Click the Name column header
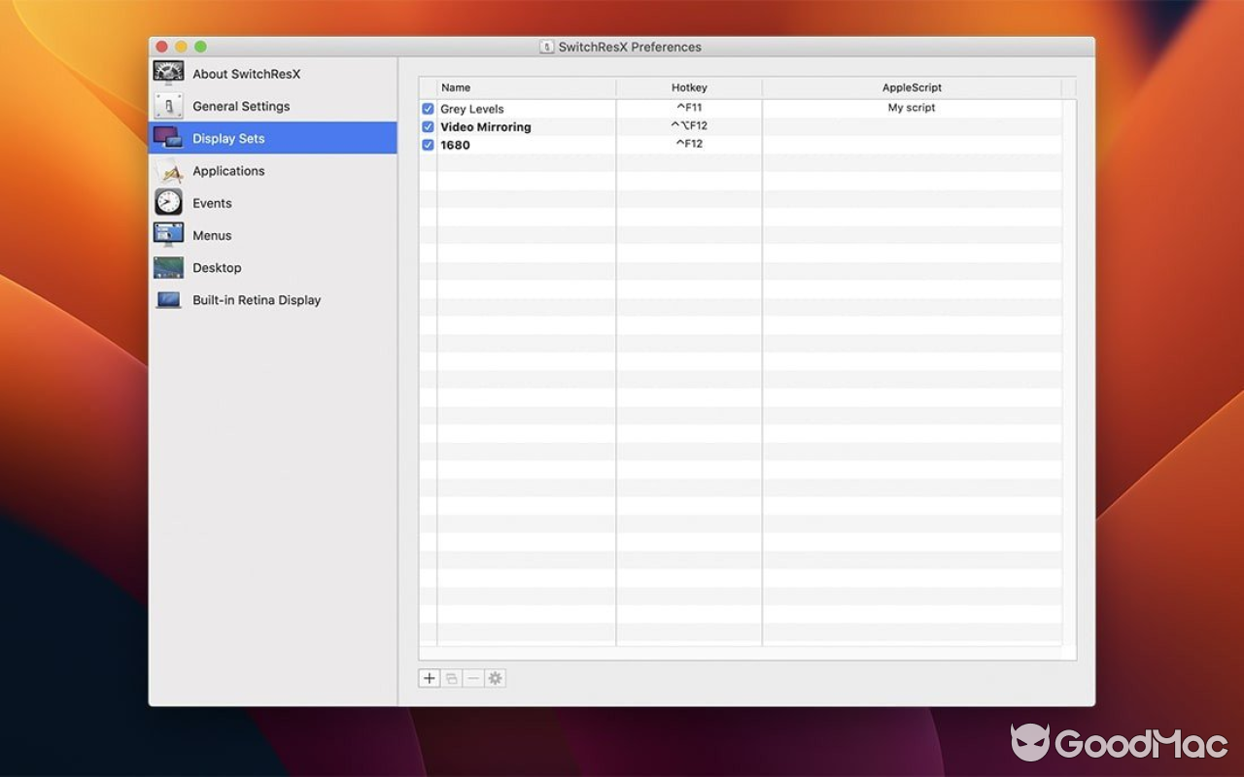The height and width of the screenshot is (777, 1244). [455, 86]
